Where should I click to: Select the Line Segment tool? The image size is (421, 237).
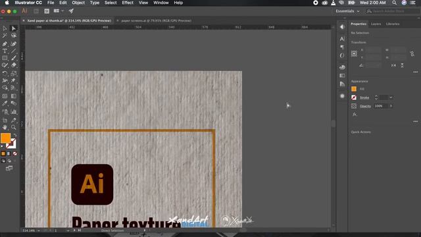pyautogui.click(x=13, y=51)
